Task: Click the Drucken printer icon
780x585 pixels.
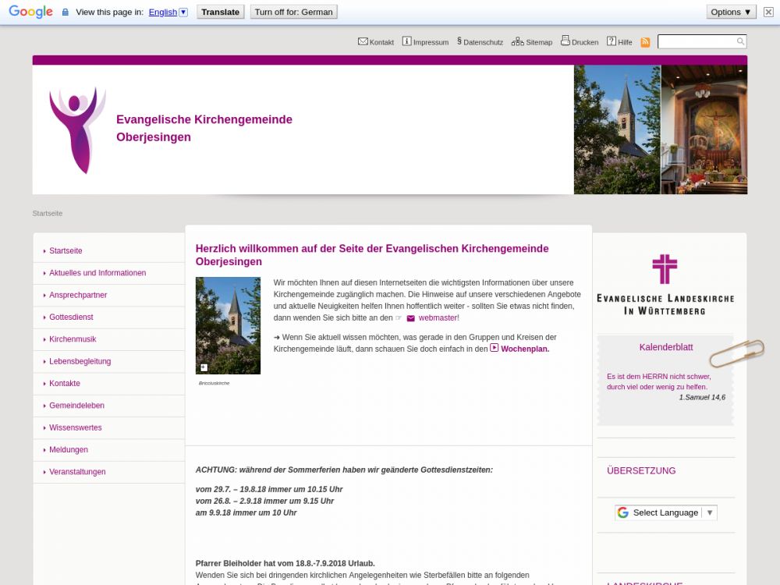Action: pos(565,41)
